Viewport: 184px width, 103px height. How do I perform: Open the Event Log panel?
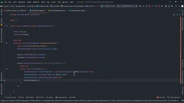point(161,97)
